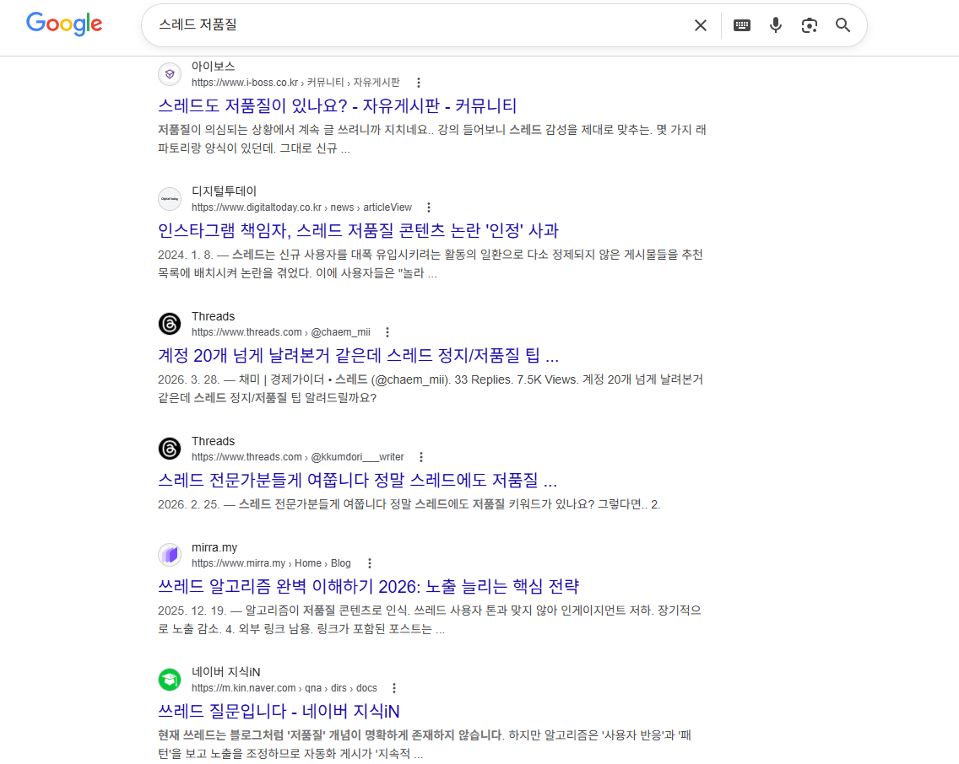
Task: Click the threads.com @kkumdori___writer URL
Action: click(x=297, y=457)
